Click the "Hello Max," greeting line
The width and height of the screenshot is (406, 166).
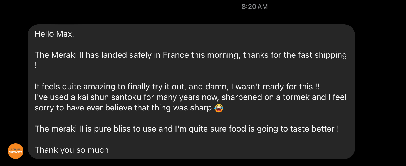click(54, 34)
